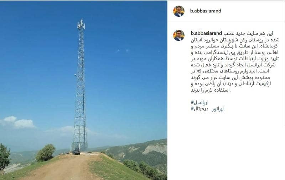Click the antennas atop the tower
The height and width of the screenshot is (180, 285).
(x=81, y=24)
